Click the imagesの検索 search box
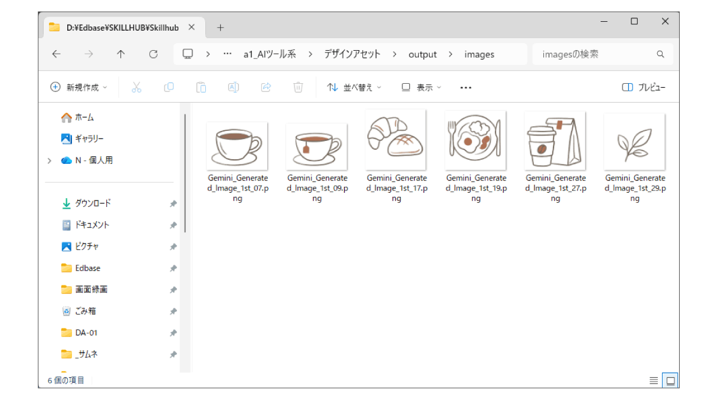Screen dimensions: 708x398 pyautogui.click(x=602, y=54)
